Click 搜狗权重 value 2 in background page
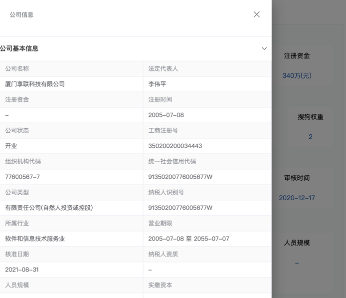The image size is (346, 298). tap(311, 137)
